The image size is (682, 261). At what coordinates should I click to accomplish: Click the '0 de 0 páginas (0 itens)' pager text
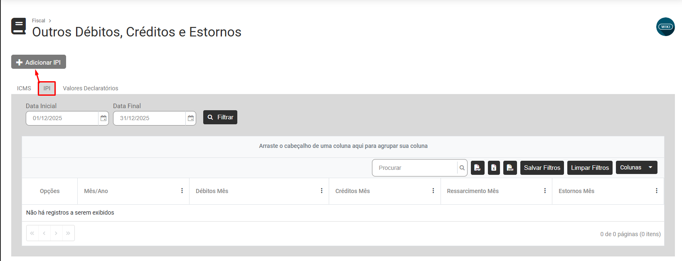coord(630,234)
